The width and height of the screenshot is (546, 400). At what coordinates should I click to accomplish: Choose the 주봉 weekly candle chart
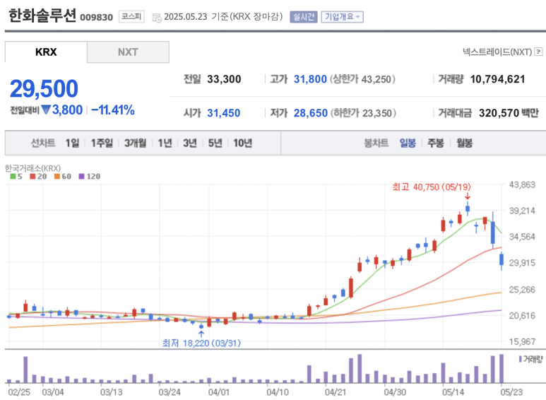tap(436, 143)
